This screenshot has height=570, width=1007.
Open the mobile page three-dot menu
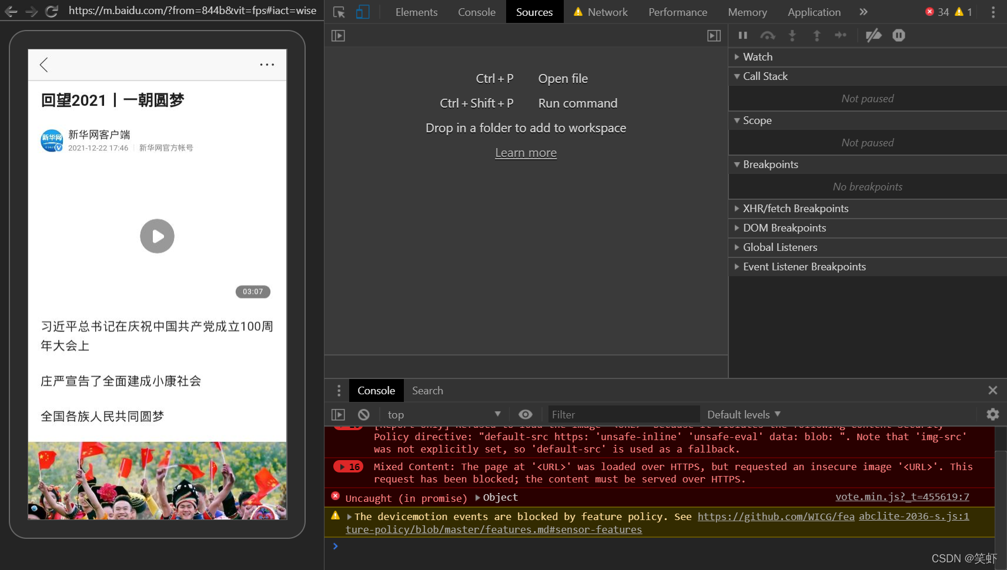pyautogui.click(x=267, y=65)
